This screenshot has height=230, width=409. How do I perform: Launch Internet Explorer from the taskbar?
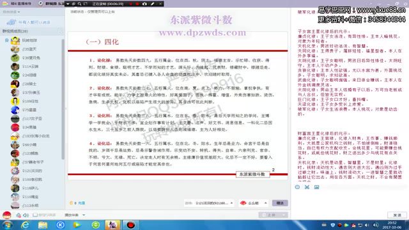pyautogui.click(x=25, y=225)
